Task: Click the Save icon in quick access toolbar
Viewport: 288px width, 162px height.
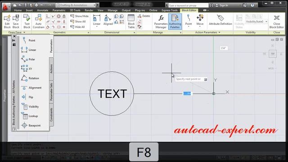Action: pyautogui.click(x=26, y=5)
